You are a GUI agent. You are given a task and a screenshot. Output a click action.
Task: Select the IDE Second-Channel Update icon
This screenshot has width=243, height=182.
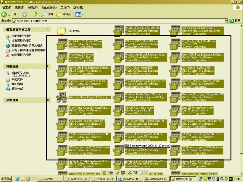click(x=175, y=124)
